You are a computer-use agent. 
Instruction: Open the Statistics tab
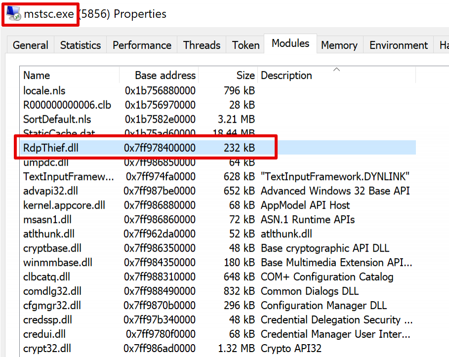pyautogui.click(x=80, y=45)
